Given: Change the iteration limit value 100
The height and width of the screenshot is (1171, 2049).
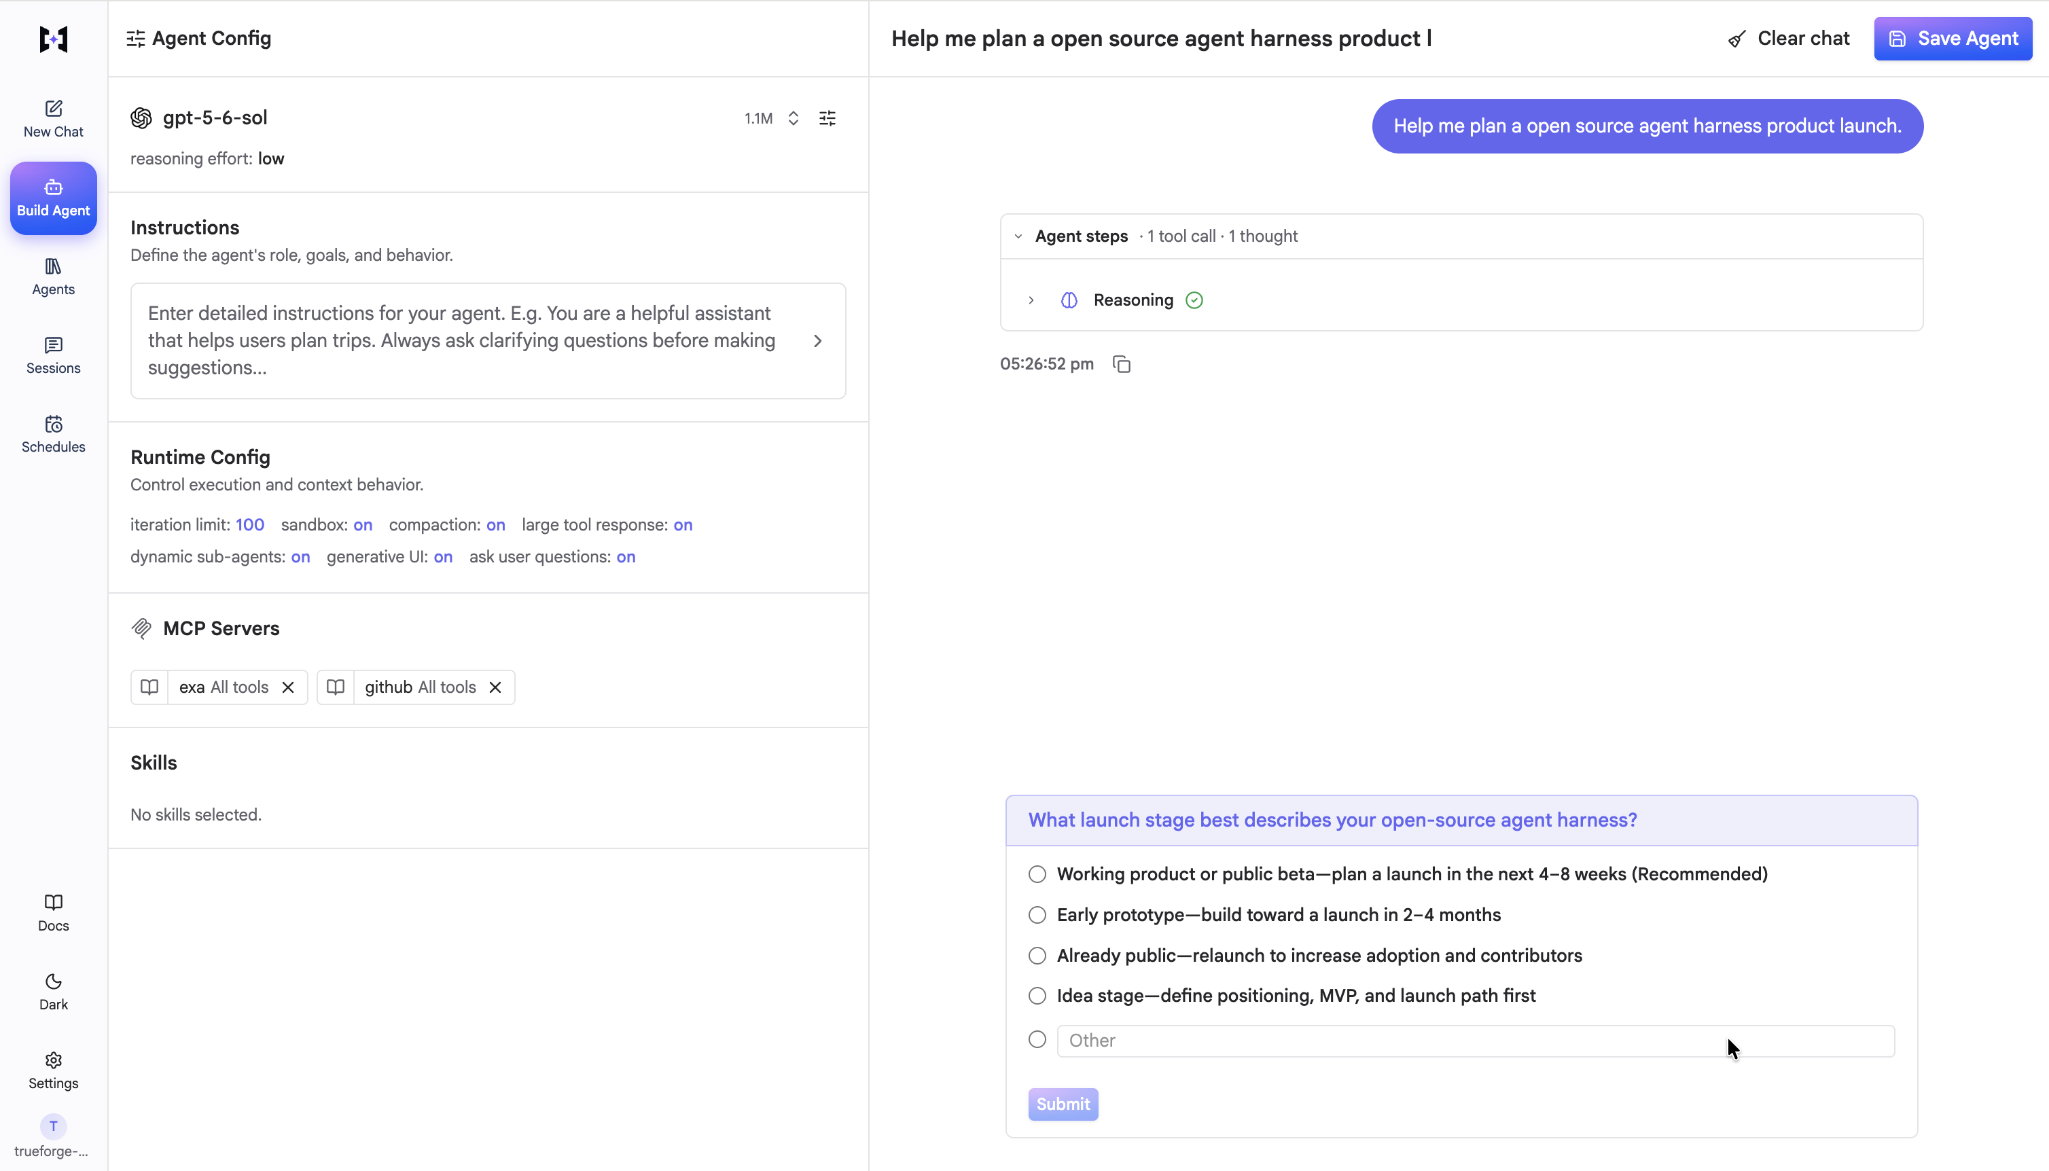Looking at the screenshot, I should [x=249, y=524].
